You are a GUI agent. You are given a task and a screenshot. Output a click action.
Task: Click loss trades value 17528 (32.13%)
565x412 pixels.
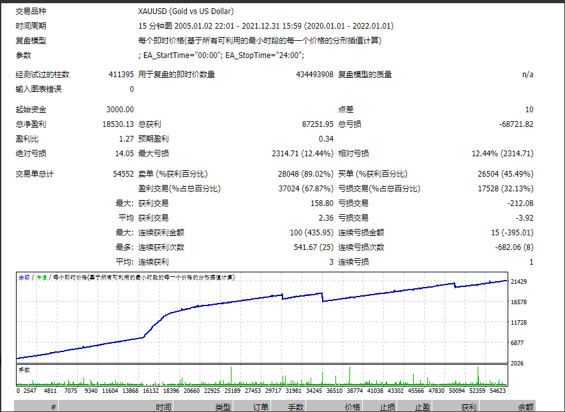506,189
